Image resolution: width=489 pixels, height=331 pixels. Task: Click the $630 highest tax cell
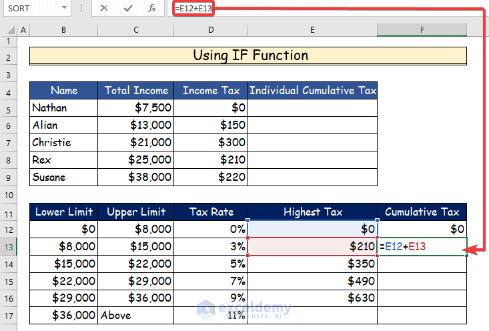click(x=312, y=298)
